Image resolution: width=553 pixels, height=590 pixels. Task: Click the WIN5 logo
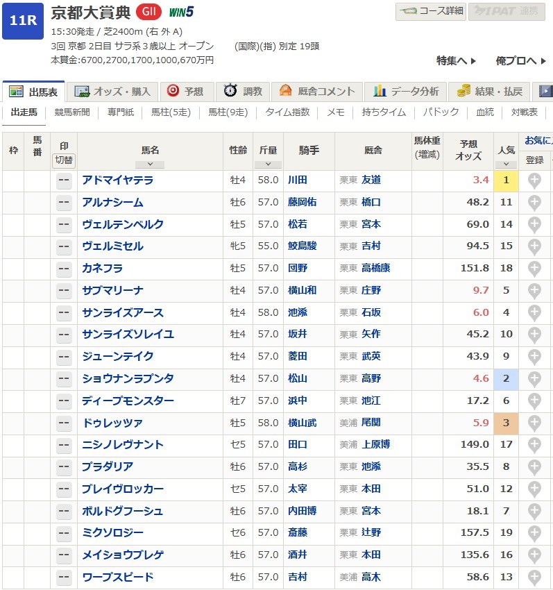click(181, 12)
